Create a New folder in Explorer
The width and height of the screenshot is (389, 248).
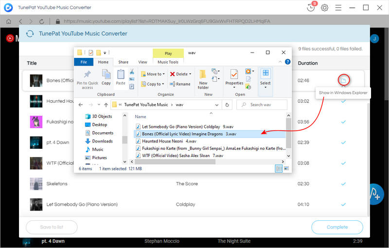(x=203, y=79)
